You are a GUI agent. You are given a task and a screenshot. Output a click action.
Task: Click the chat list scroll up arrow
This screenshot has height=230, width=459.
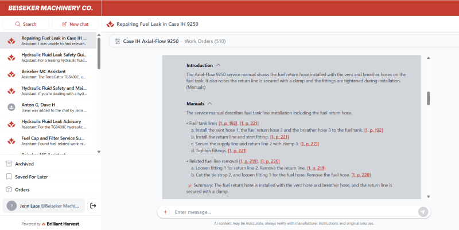click(x=99, y=35)
